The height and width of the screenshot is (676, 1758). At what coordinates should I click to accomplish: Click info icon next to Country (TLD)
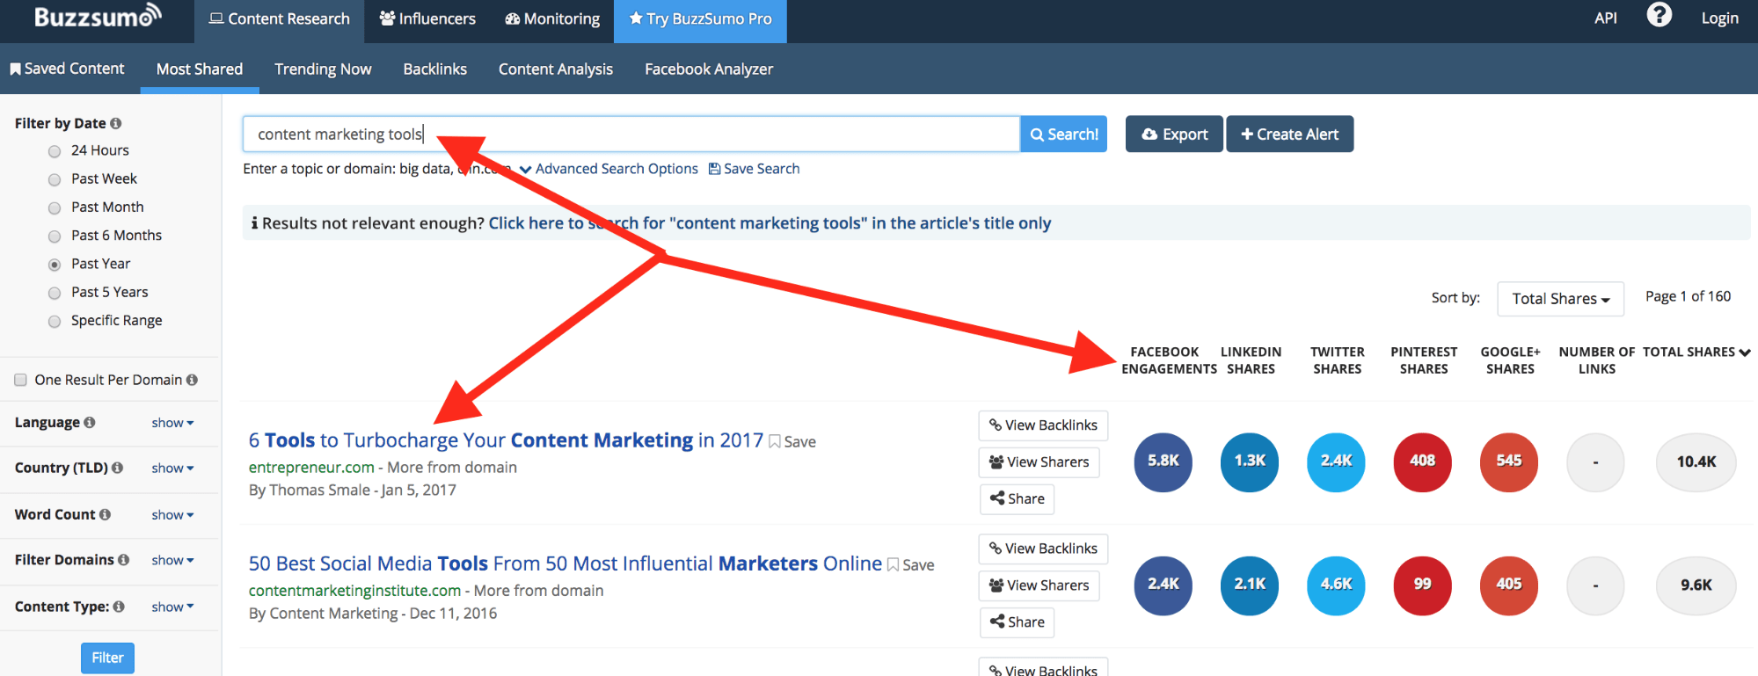117,468
